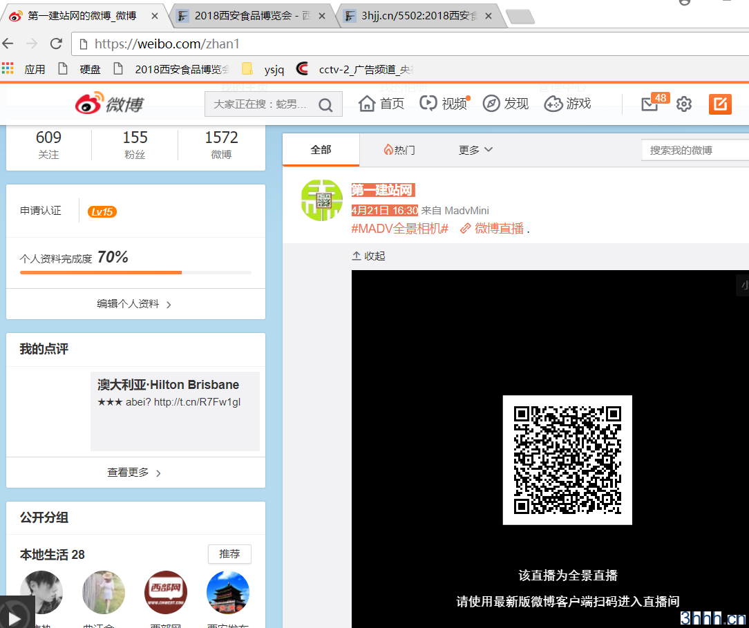
Task: Open the 游戏 games icon
Action: 567,104
